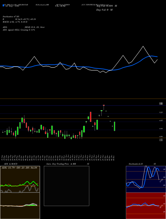Click the blue stochastics chart panel
Screen dimensions: 166x219
(146, 179)
